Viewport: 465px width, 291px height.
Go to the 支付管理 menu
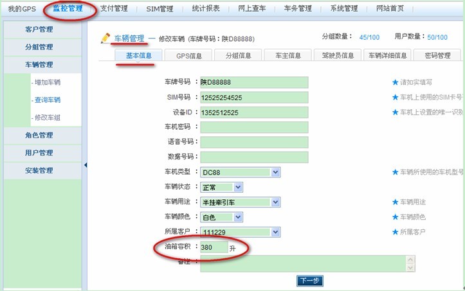coord(114,9)
